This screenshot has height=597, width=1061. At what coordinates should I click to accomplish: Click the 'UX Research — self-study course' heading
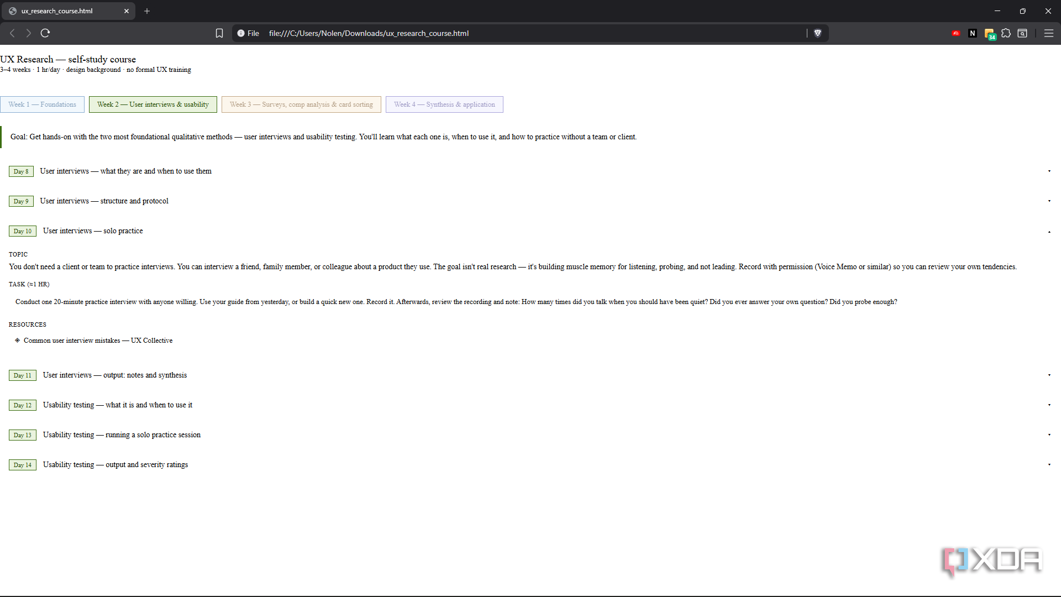click(68, 59)
